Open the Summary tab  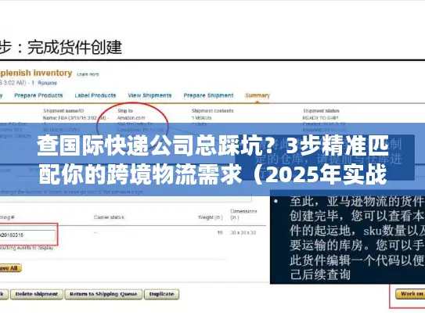(x=258, y=95)
